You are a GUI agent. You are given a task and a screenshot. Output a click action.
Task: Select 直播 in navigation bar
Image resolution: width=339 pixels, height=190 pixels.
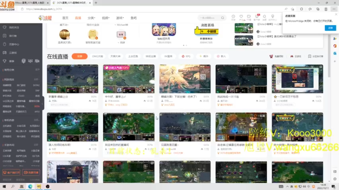(x=78, y=18)
